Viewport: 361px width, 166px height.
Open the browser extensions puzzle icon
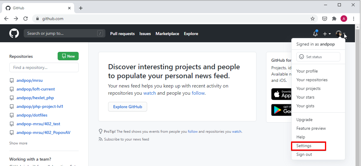334,19
